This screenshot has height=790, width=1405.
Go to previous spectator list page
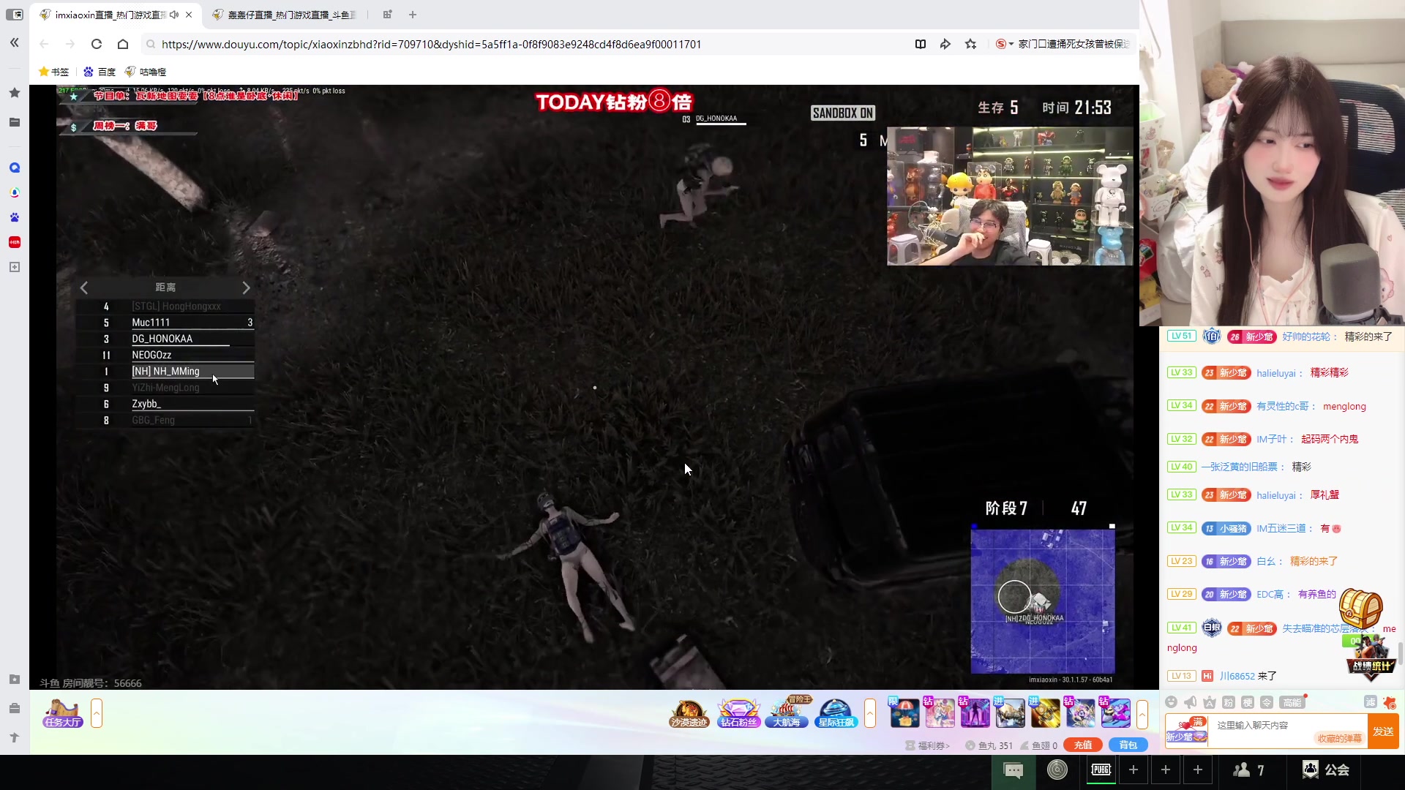[x=84, y=287]
